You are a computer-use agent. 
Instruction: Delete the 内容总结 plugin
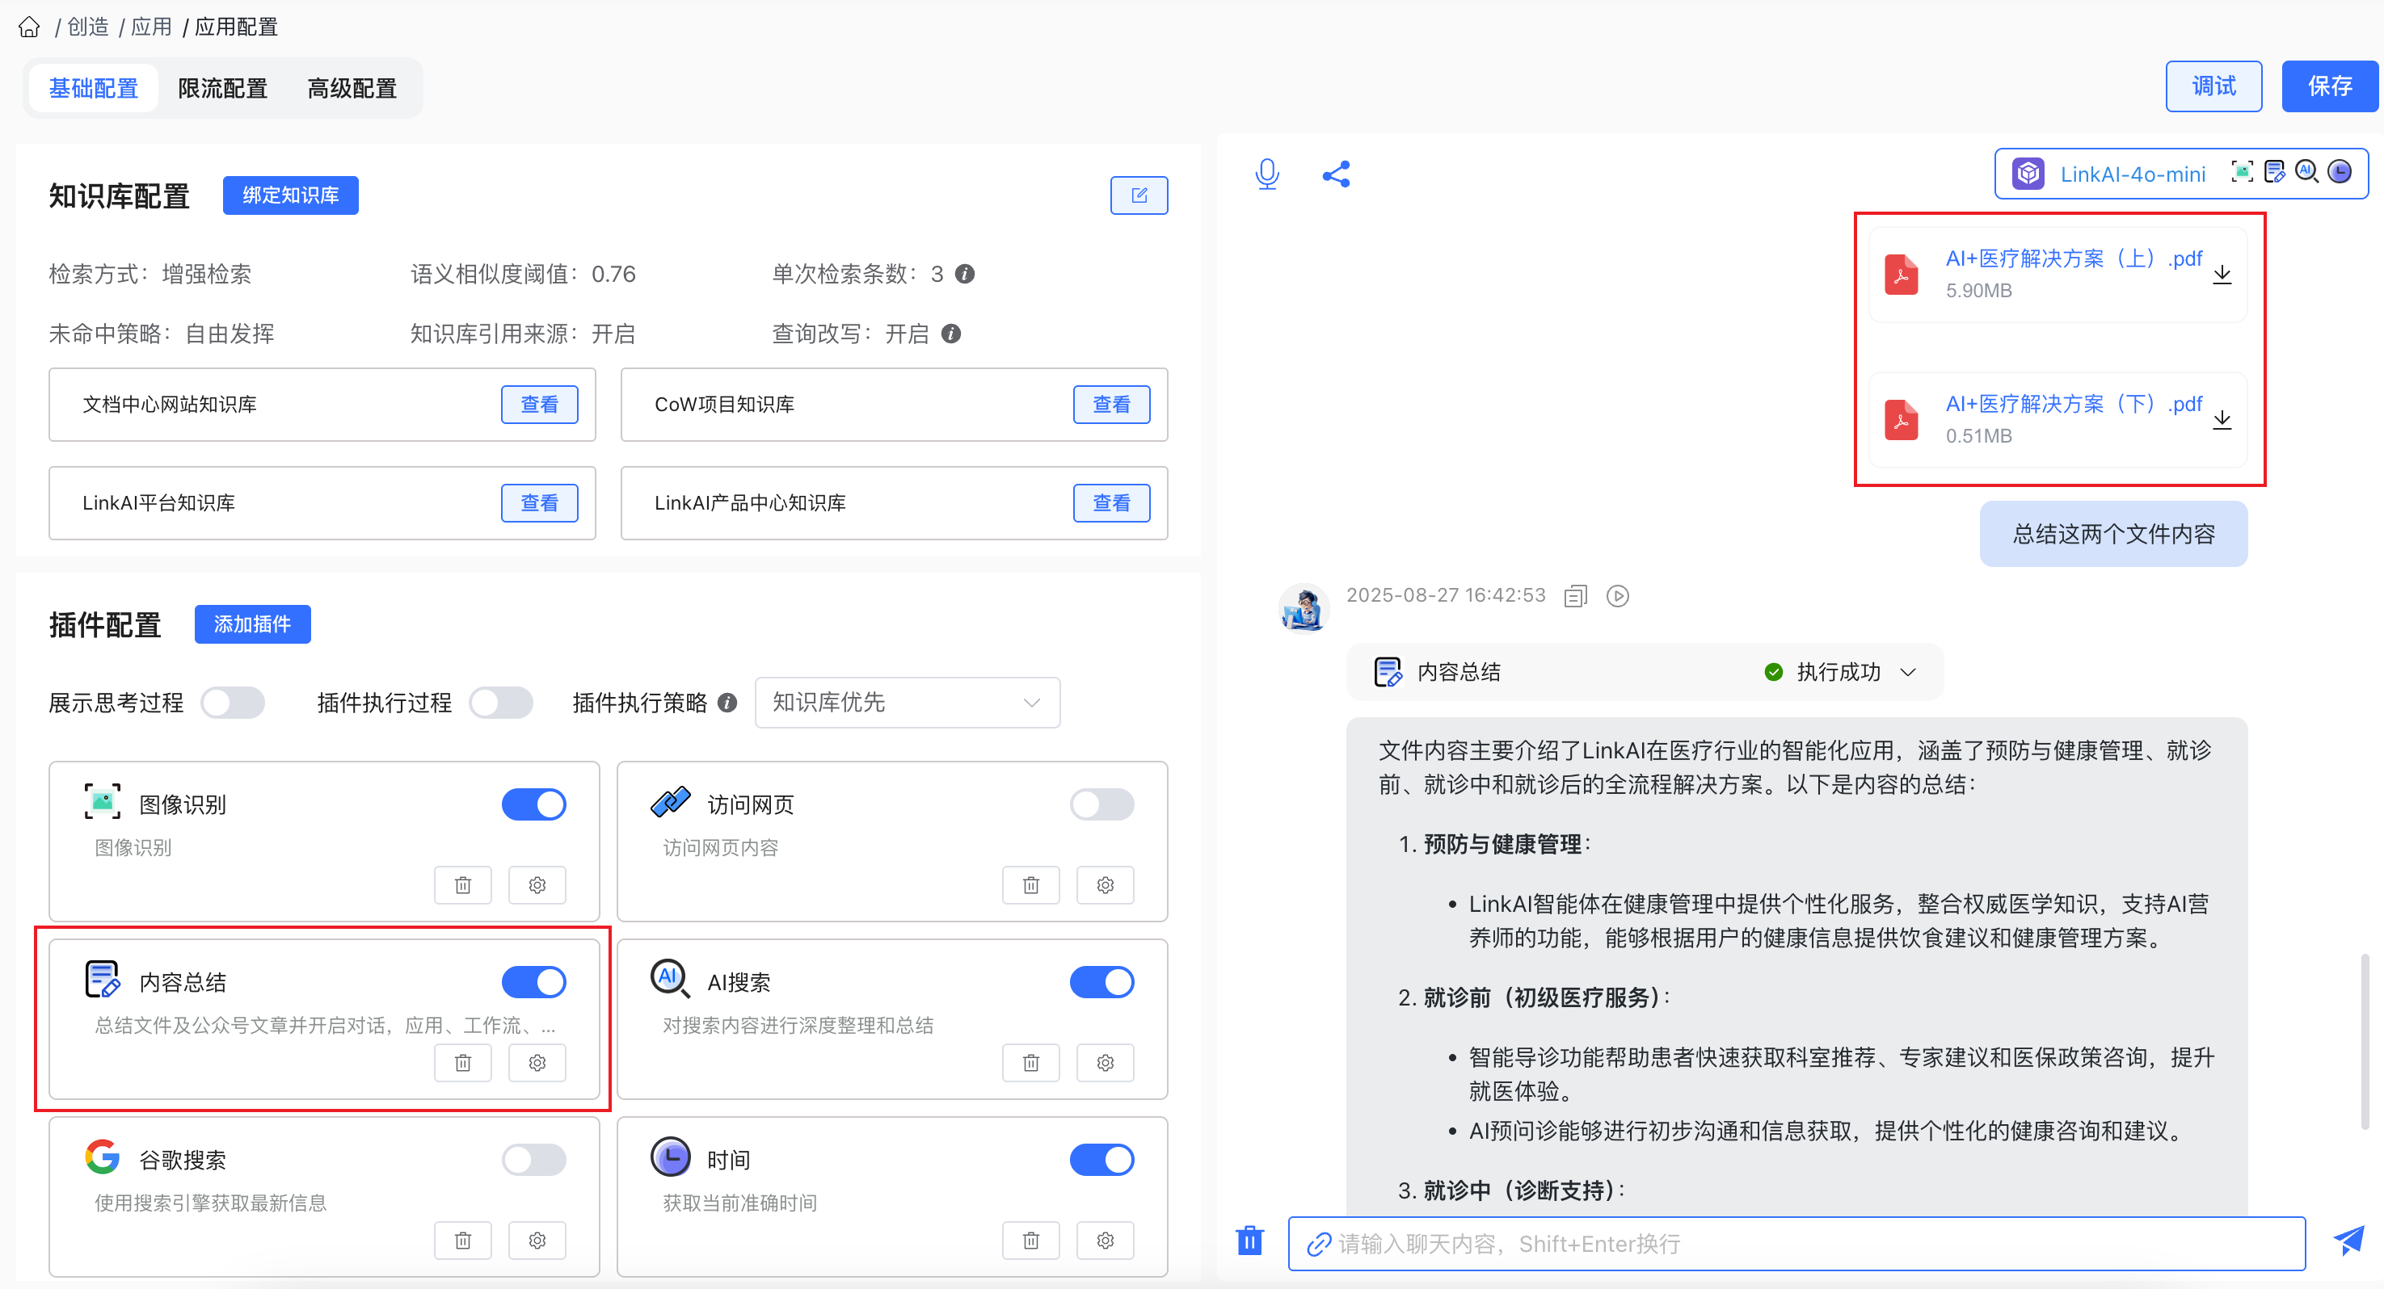click(x=463, y=1062)
